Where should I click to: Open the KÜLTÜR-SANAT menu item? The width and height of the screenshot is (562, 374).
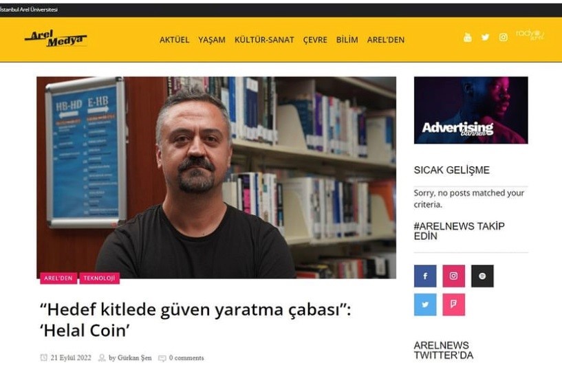264,40
